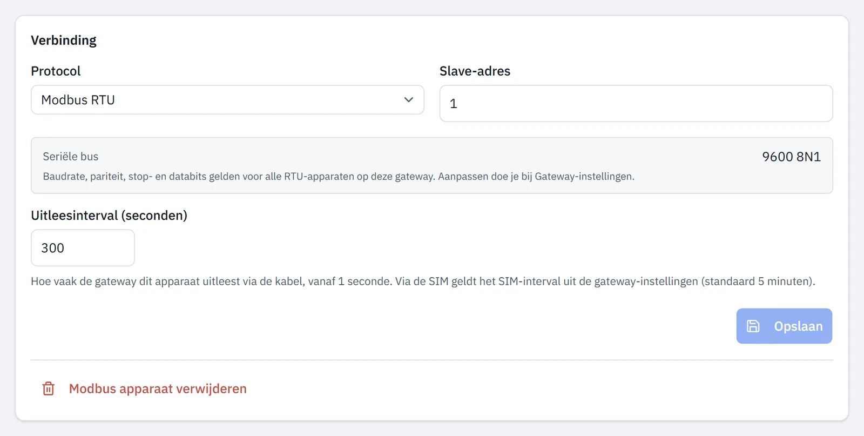This screenshot has height=436, width=864.
Task: Open the Protocol dropdown showing Modbus RTU
Action: (x=227, y=99)
